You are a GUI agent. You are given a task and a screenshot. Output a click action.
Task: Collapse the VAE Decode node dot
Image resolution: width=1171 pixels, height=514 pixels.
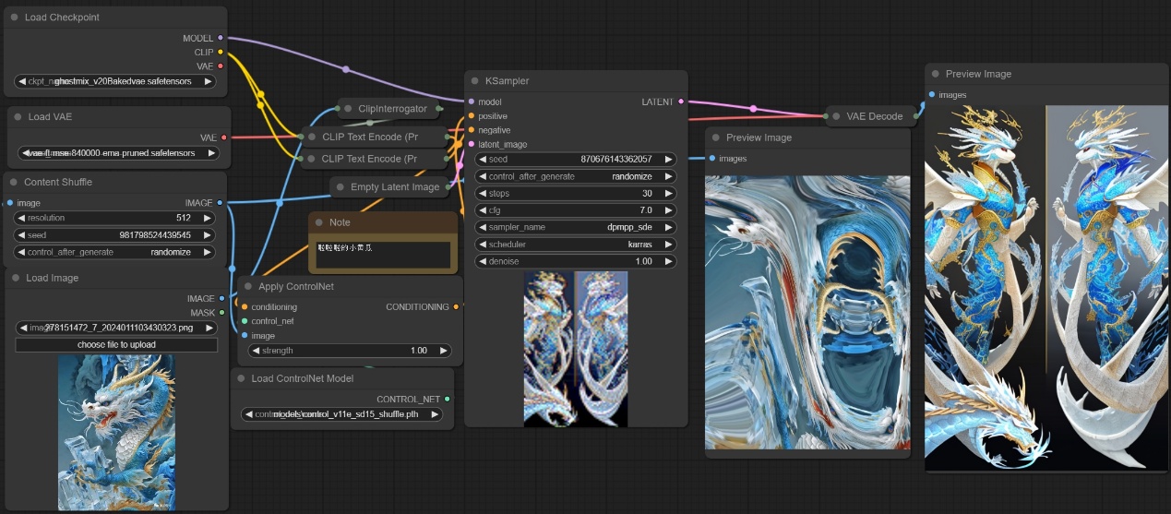click(x=836, y=116)
